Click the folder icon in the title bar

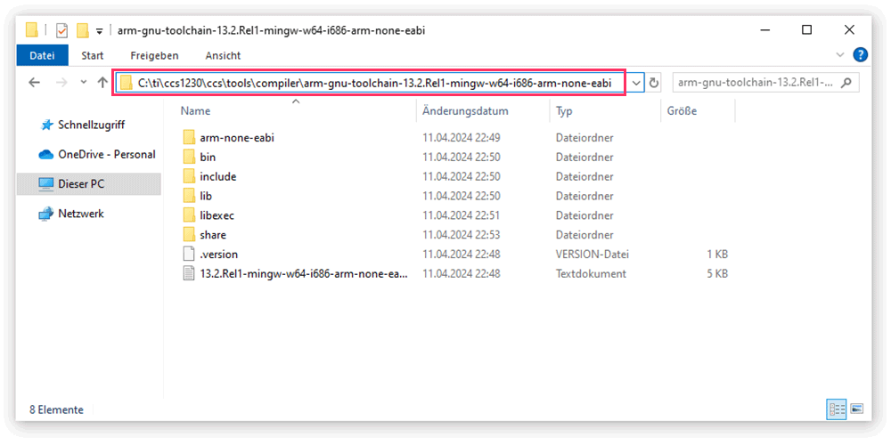[x=33, y=29]
